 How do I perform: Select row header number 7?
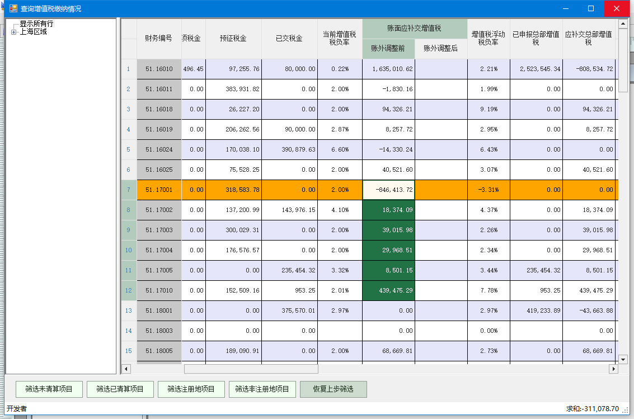pos(129,190)
